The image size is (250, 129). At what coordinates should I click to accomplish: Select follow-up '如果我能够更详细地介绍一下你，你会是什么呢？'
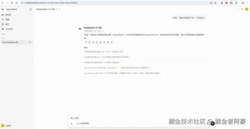[x=104, y=52]
